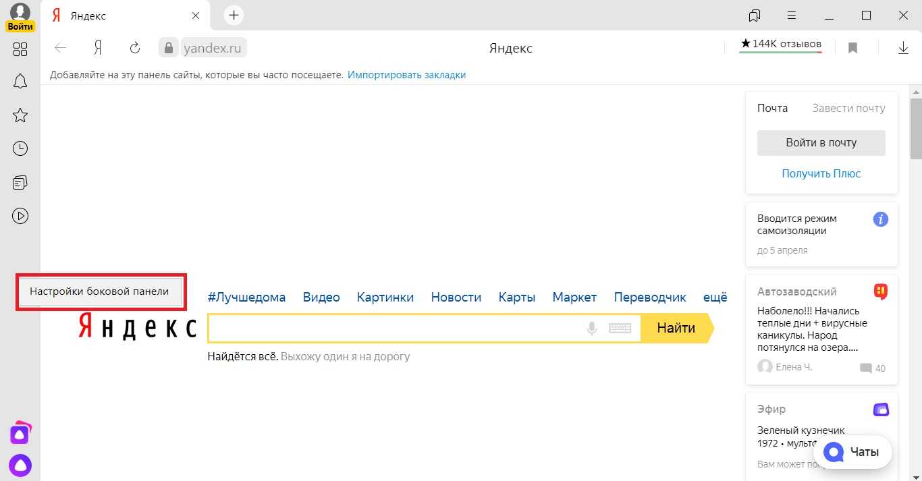The width and height of the screenshot is (922, 481).
Task: Click Завести почту link
Action: [848, 108]
